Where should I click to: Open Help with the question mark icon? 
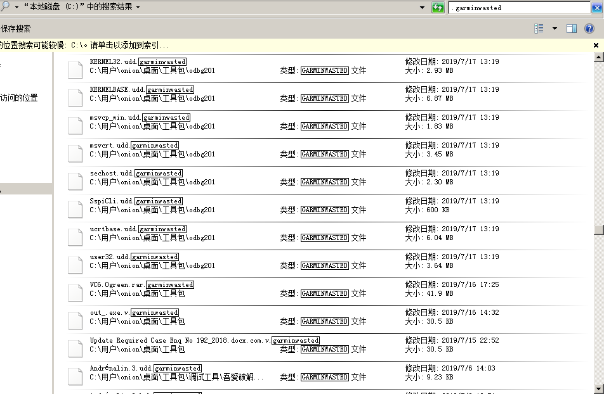(589, 29)
